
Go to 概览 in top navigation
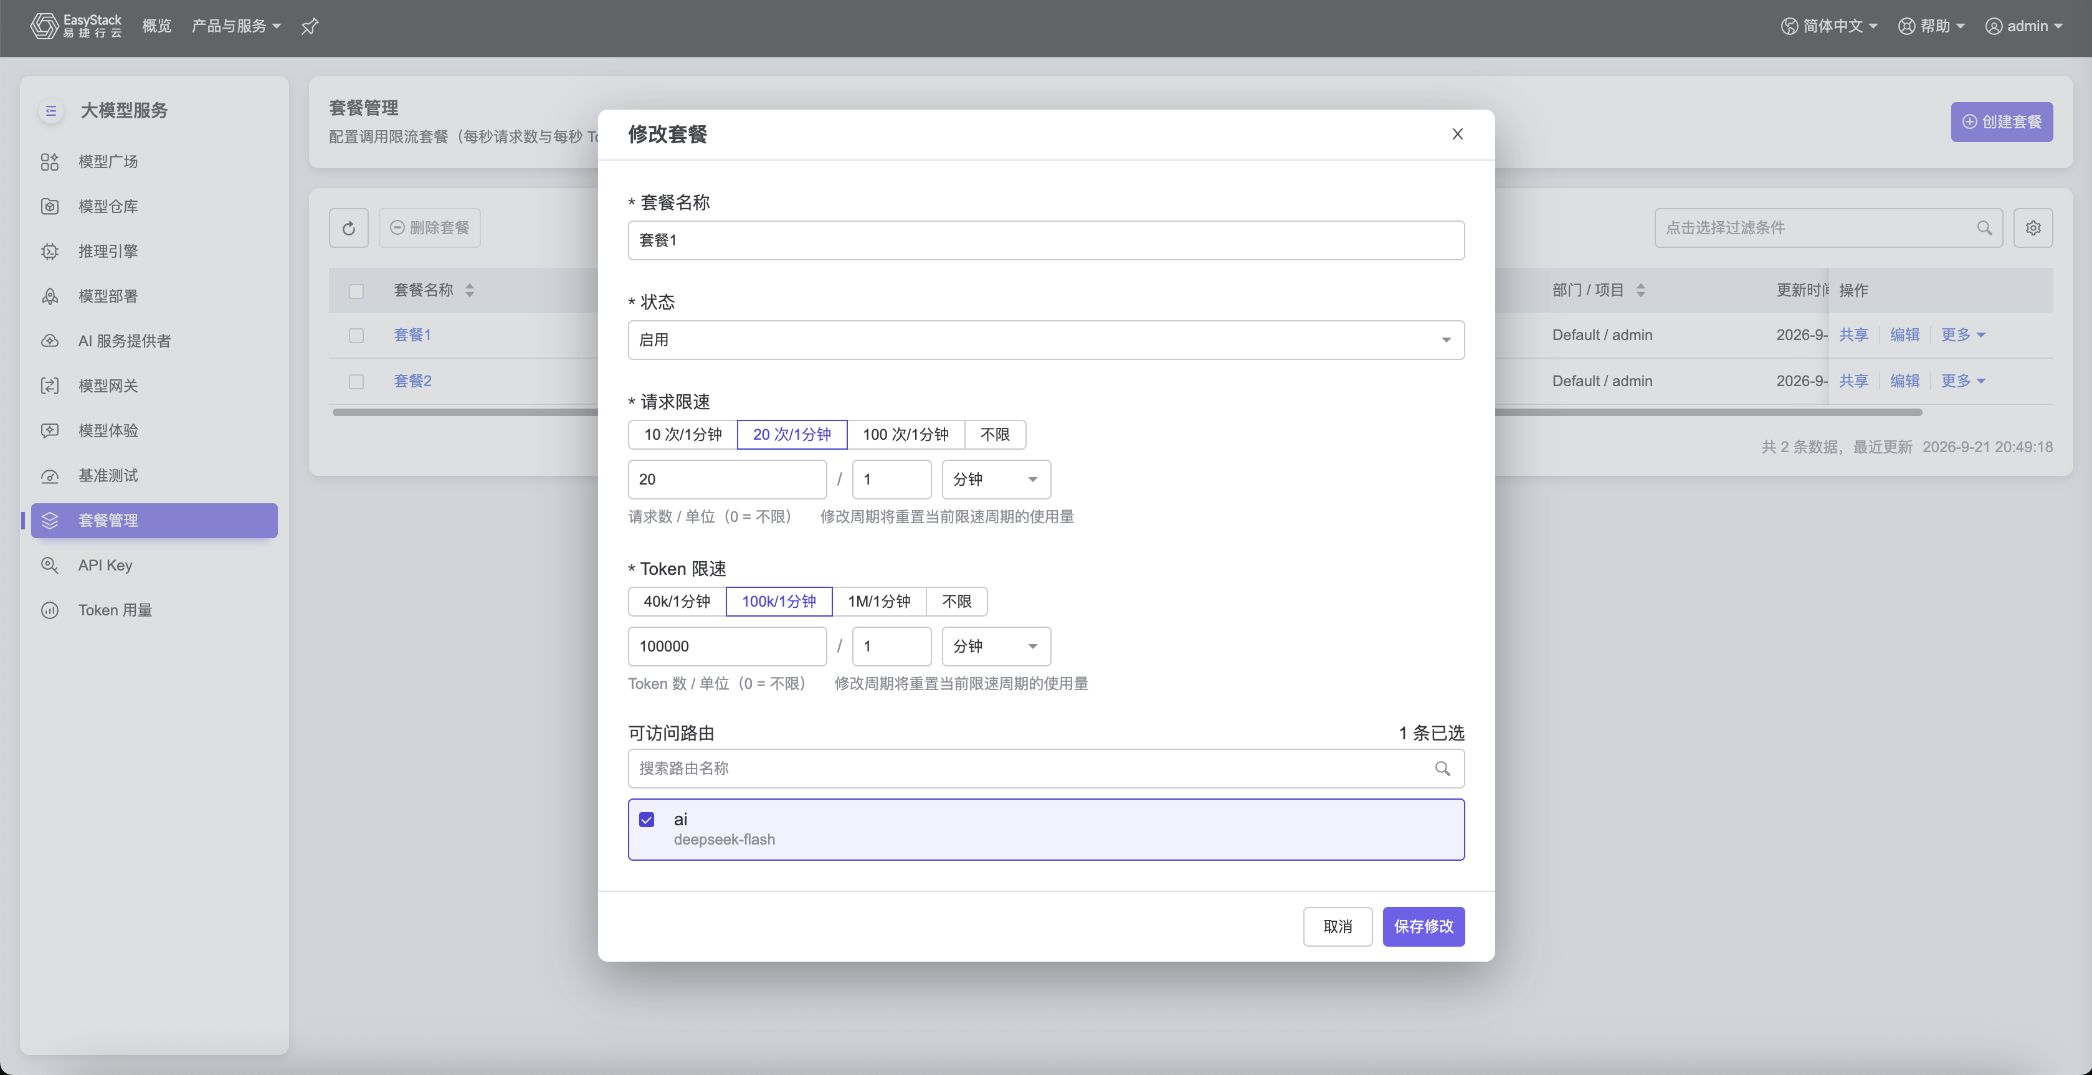[157, 26]
